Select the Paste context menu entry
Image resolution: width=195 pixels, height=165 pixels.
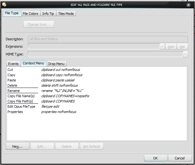11,80
